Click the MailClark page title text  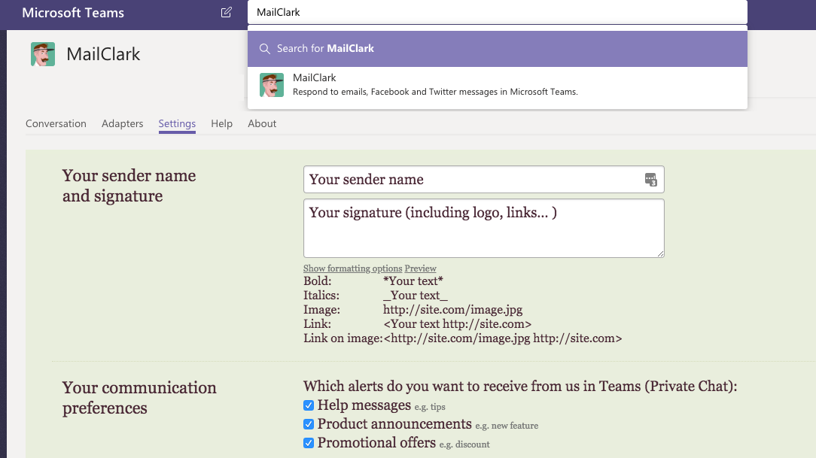click(x=103, y=54)
